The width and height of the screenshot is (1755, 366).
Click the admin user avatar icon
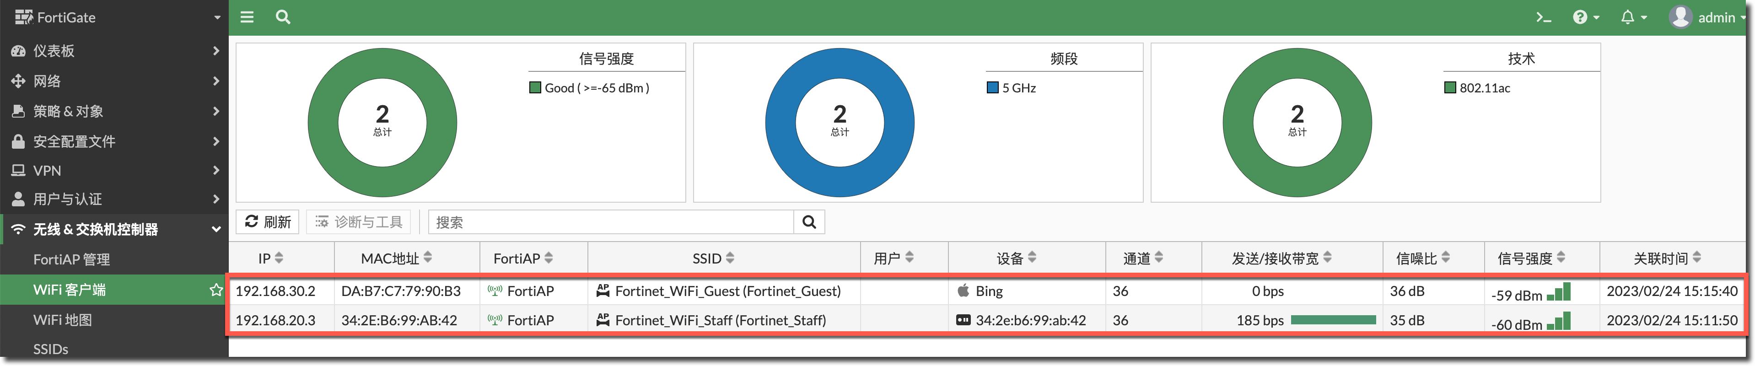click(1680, 17)
